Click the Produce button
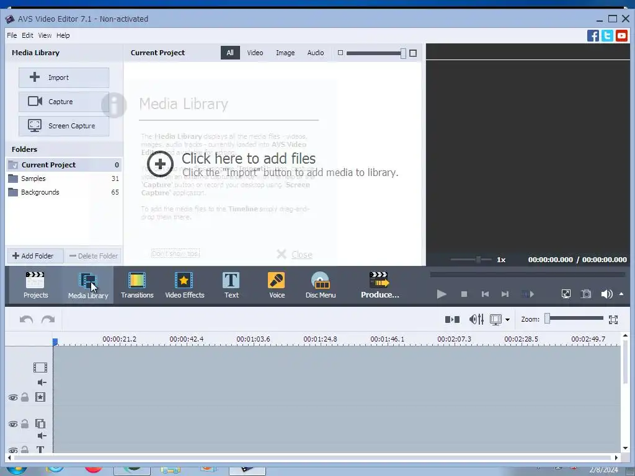635x476 pixels. click(x=380, y=285)
